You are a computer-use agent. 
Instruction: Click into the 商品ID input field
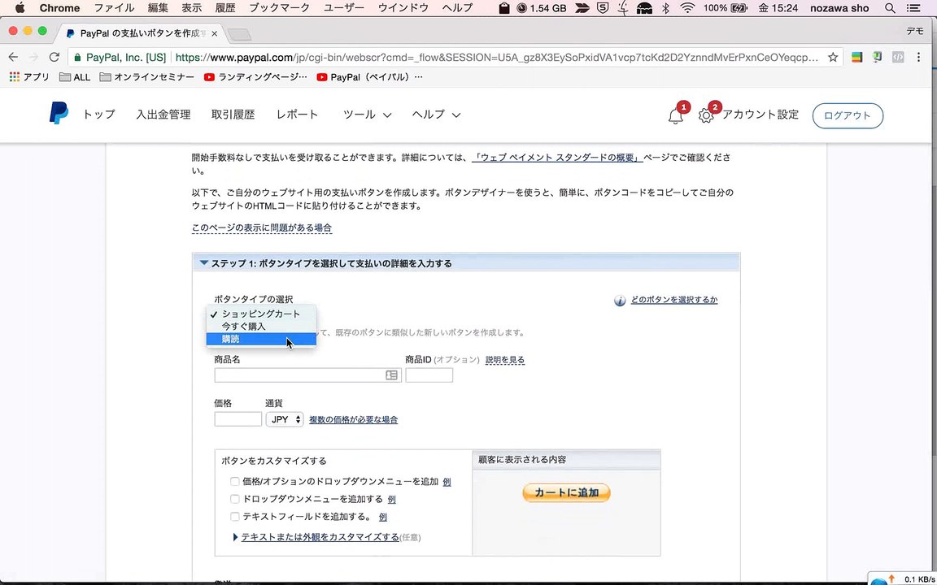tap(429, 375)
